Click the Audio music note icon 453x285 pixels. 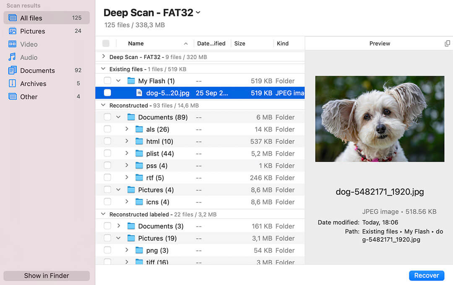(x=13, y=57)
